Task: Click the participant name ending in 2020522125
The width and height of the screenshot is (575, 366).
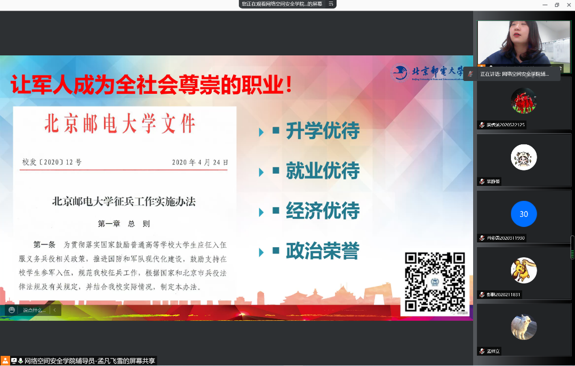Action: [x=506, y=125]
